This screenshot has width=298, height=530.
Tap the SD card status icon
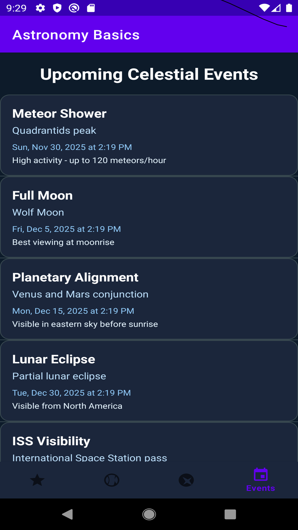[91, 8]
